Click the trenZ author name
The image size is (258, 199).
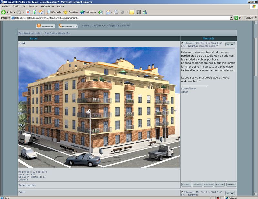coord(22,43)
